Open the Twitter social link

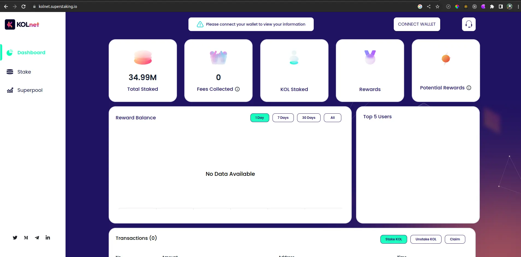tap(15, 238)
